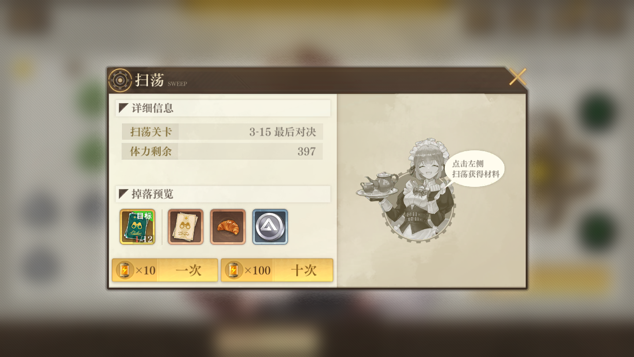Click the remaining stamina value 397

(x=306, y=152)
